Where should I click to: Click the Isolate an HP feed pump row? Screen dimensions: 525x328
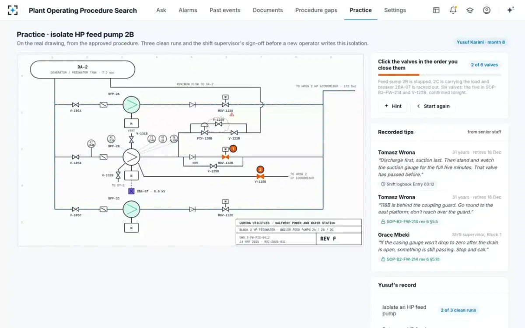pyautogui.click(x=440, y=310)
